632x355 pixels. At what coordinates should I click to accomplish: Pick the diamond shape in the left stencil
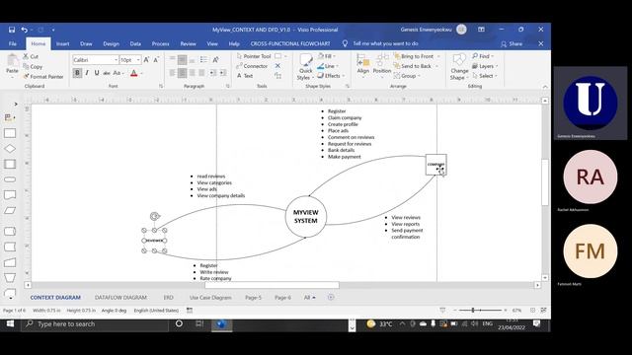pyautogui.click(x=10, y=149)
